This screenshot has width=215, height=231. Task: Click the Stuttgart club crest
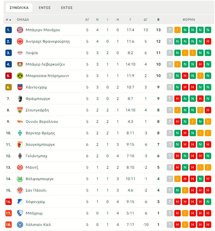20,110
